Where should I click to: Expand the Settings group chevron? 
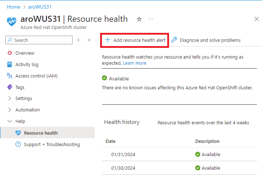coord(10,99)
